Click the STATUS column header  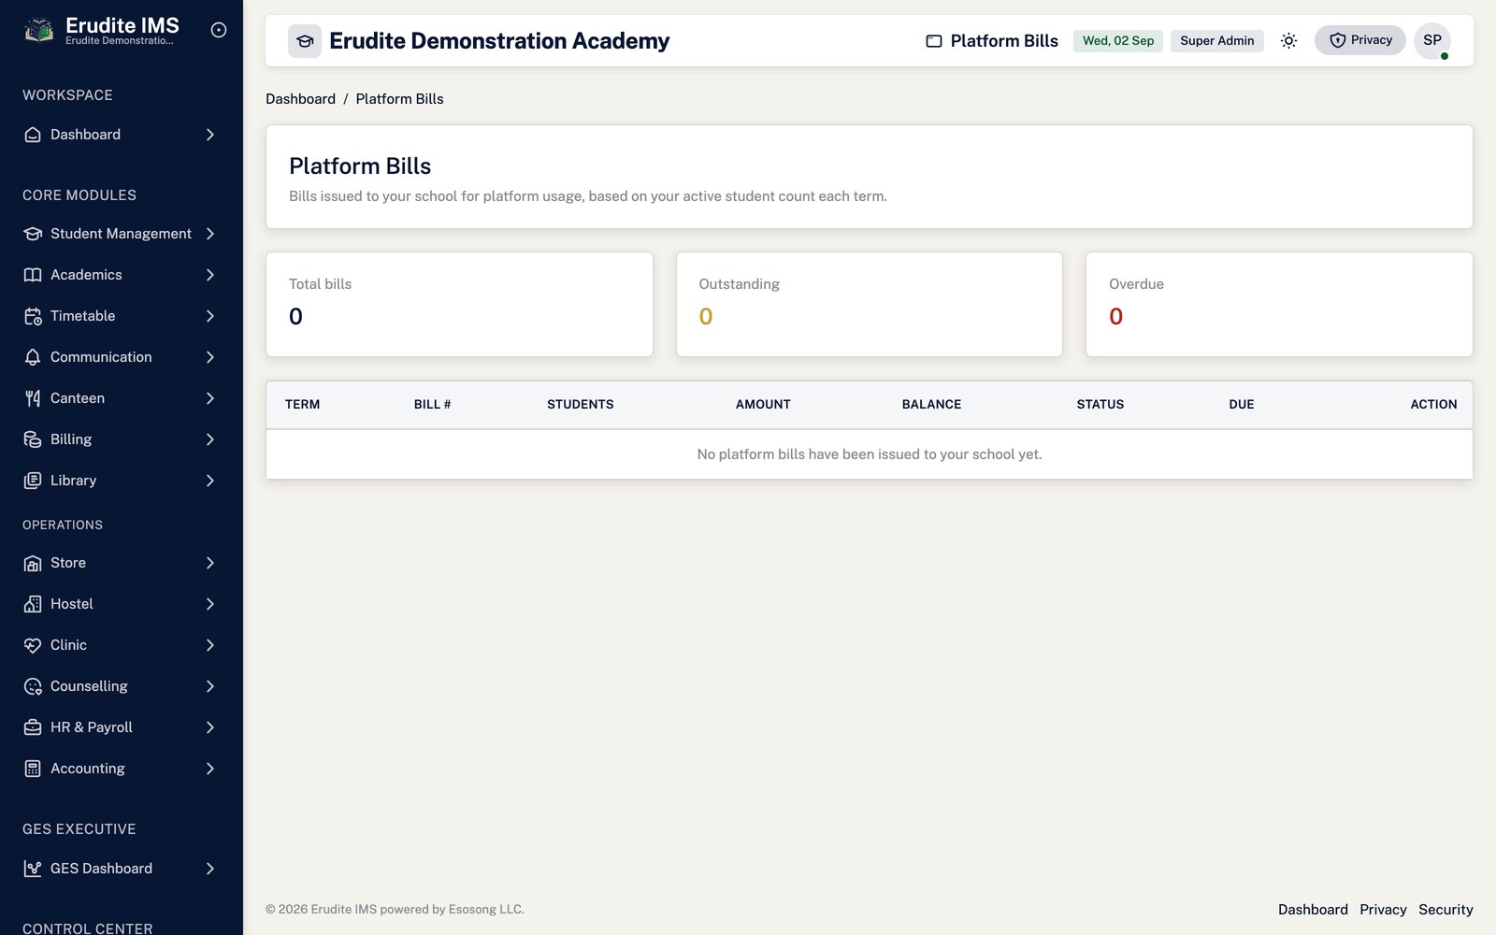(1100, 405)
